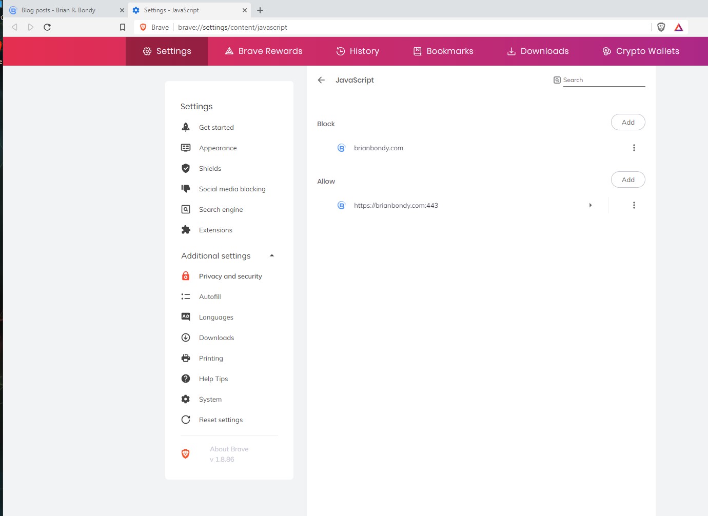Click the address bar URL brave://settings/content/javascript
This screenshot has height=516, width=708.
(232, 27)
